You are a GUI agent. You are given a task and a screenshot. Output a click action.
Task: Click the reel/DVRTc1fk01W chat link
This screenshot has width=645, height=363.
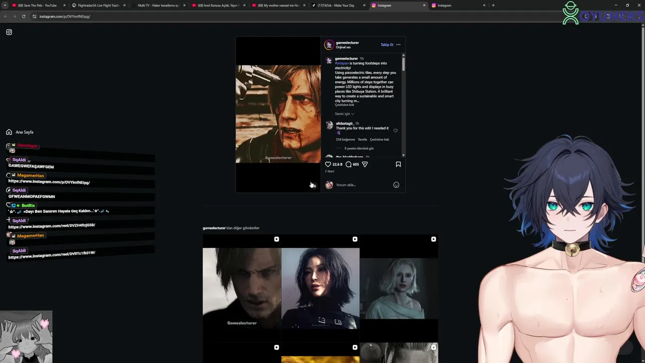[52, 255]
